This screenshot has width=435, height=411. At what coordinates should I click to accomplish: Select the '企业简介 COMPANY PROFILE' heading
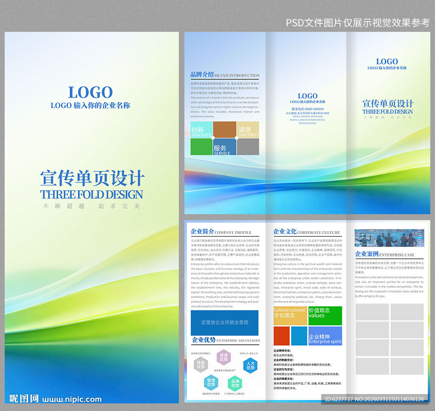(221, 232)
